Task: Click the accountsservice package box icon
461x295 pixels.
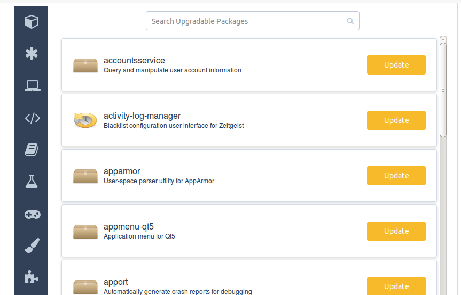Action: [x=85, y=65]
